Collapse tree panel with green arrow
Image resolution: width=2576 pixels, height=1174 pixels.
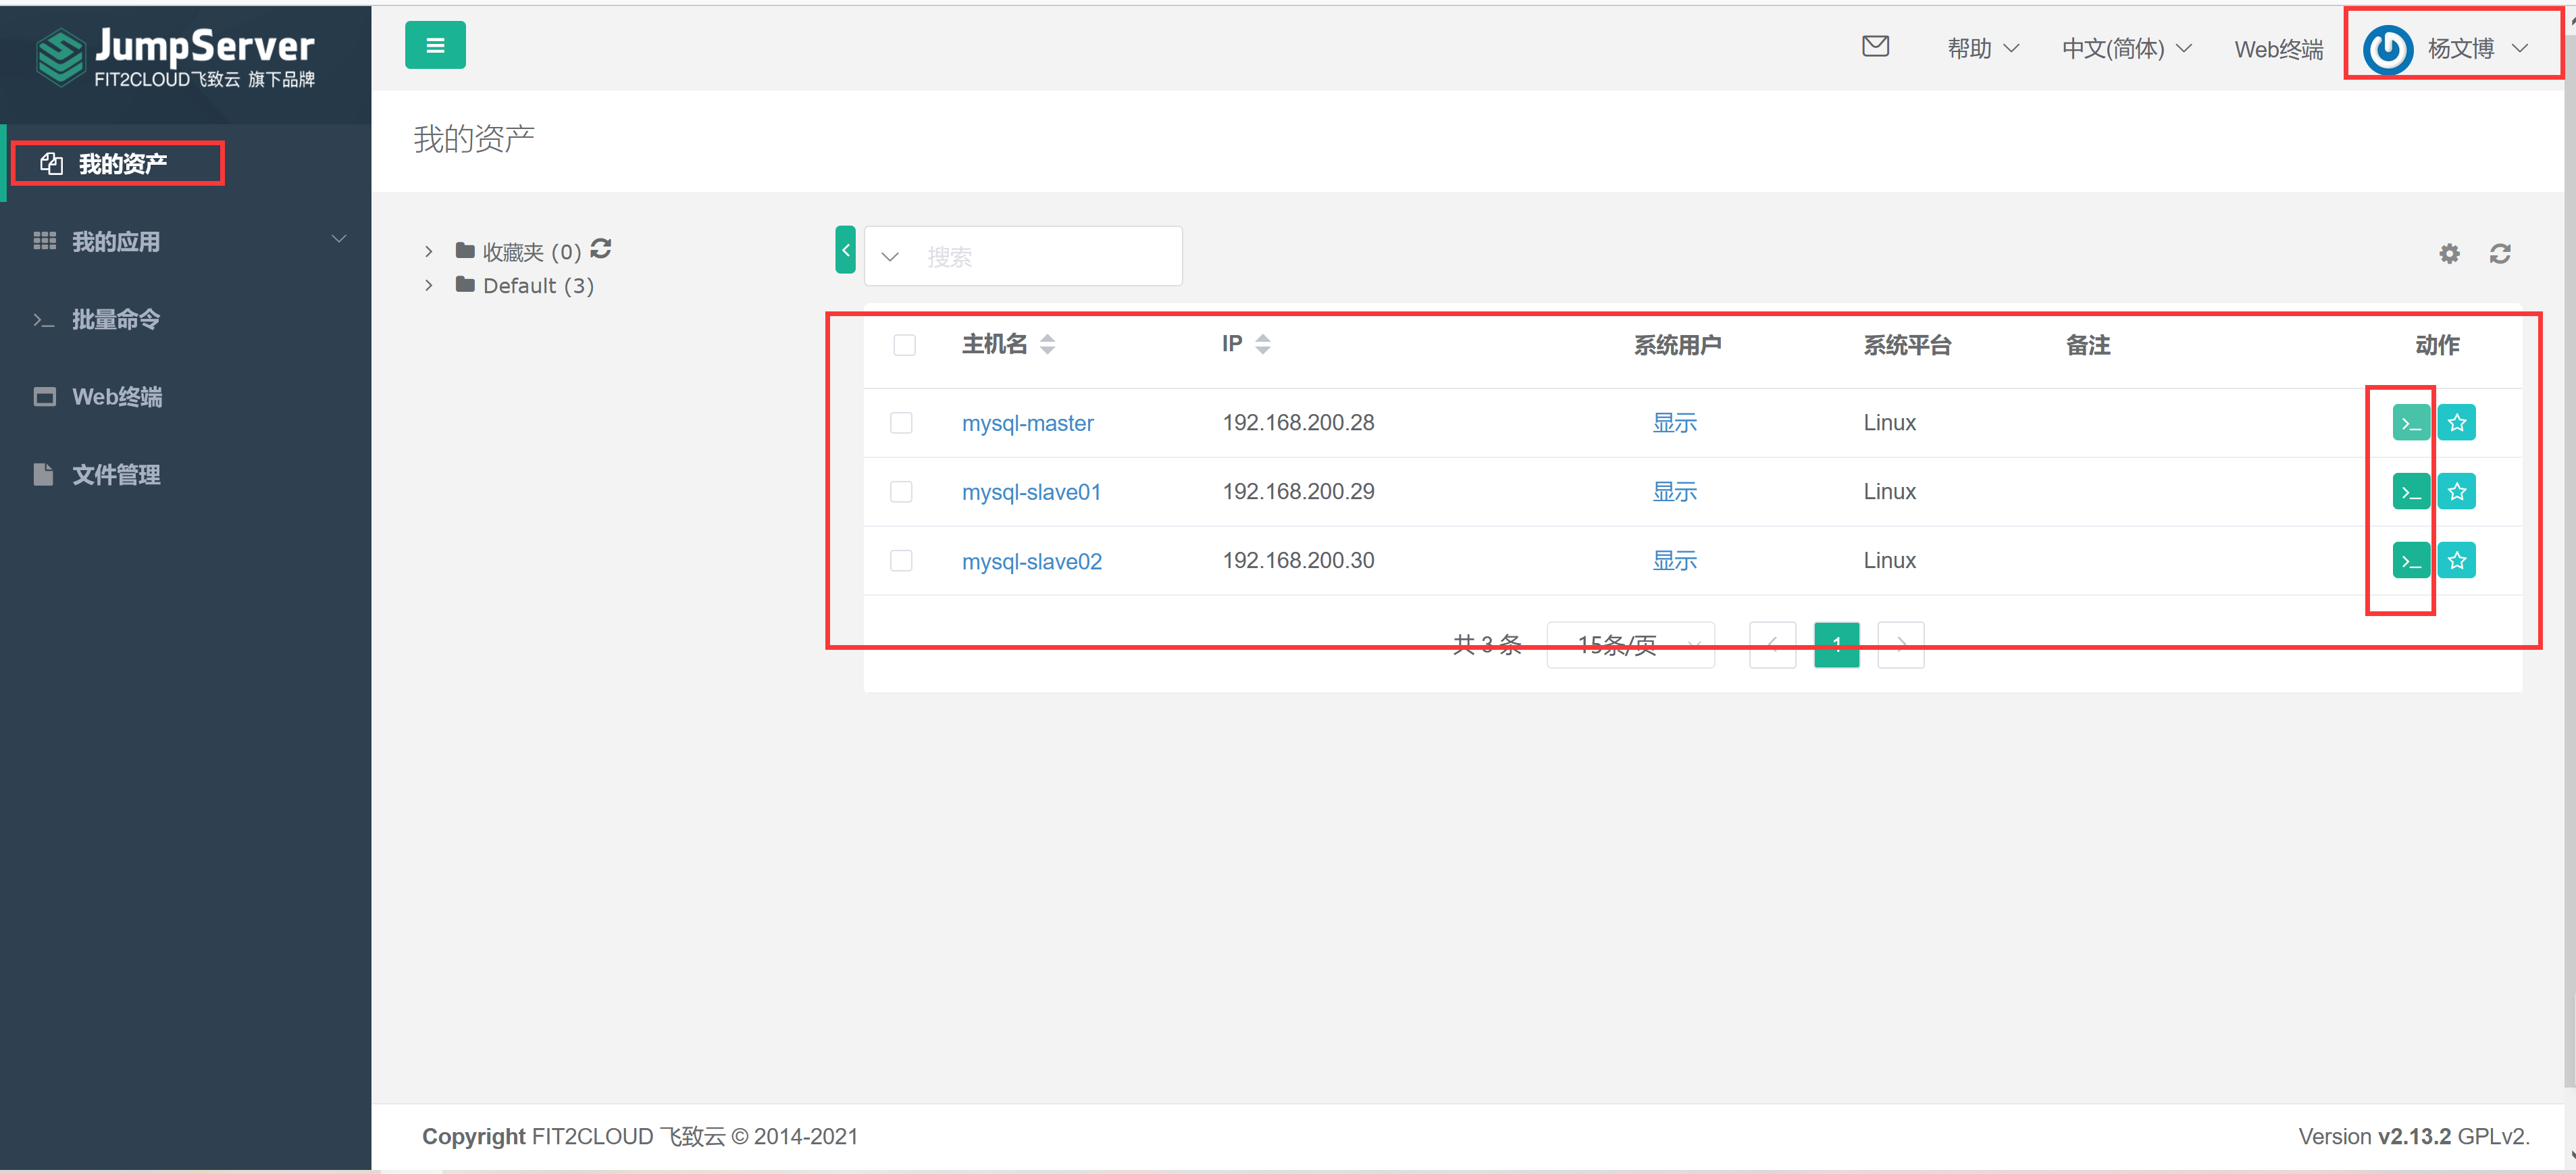coord(845,250)
